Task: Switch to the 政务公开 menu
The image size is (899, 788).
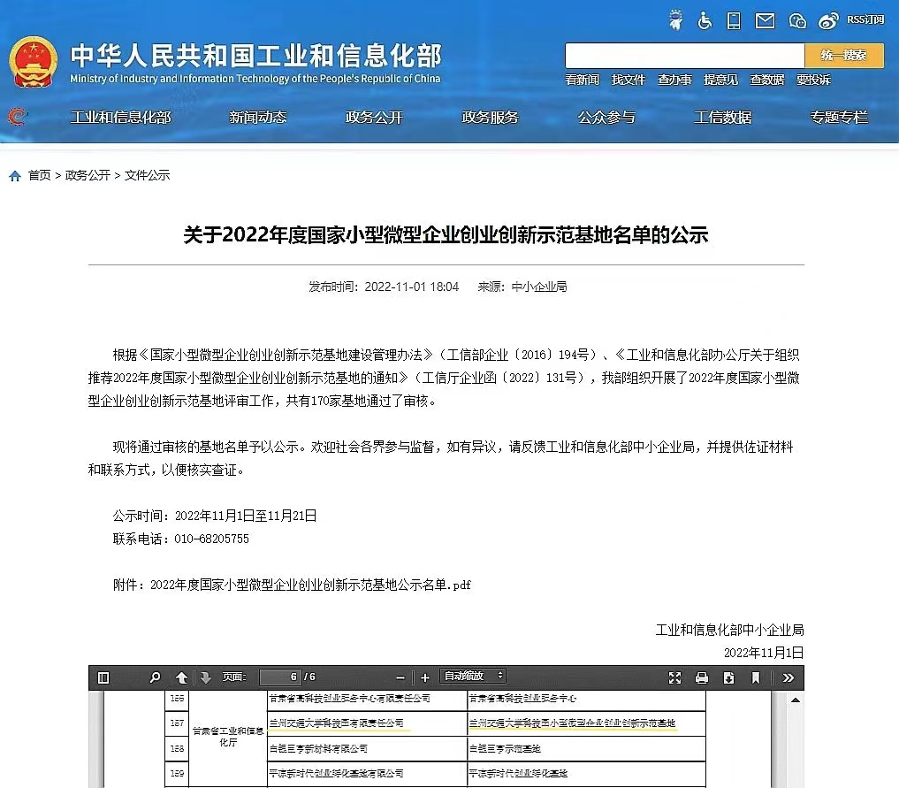Action: (x=373, y=116)
